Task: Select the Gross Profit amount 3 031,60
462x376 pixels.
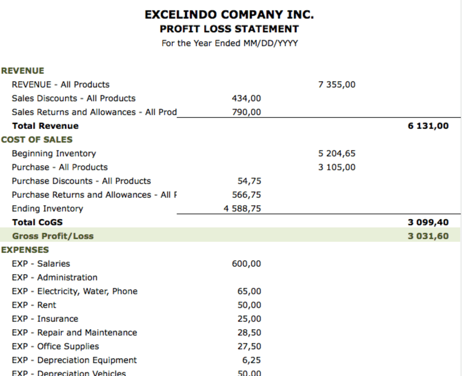Action: coord(428,236)
